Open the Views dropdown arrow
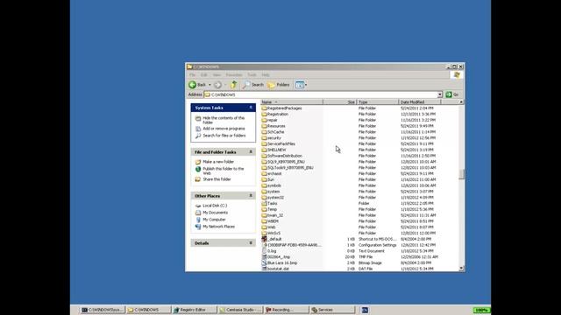 306,85
